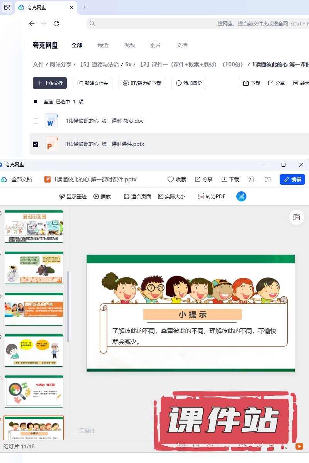Screen dimensions: 309x463
Task: Check the box for 教案.doc file
Action: click(36, 121)
